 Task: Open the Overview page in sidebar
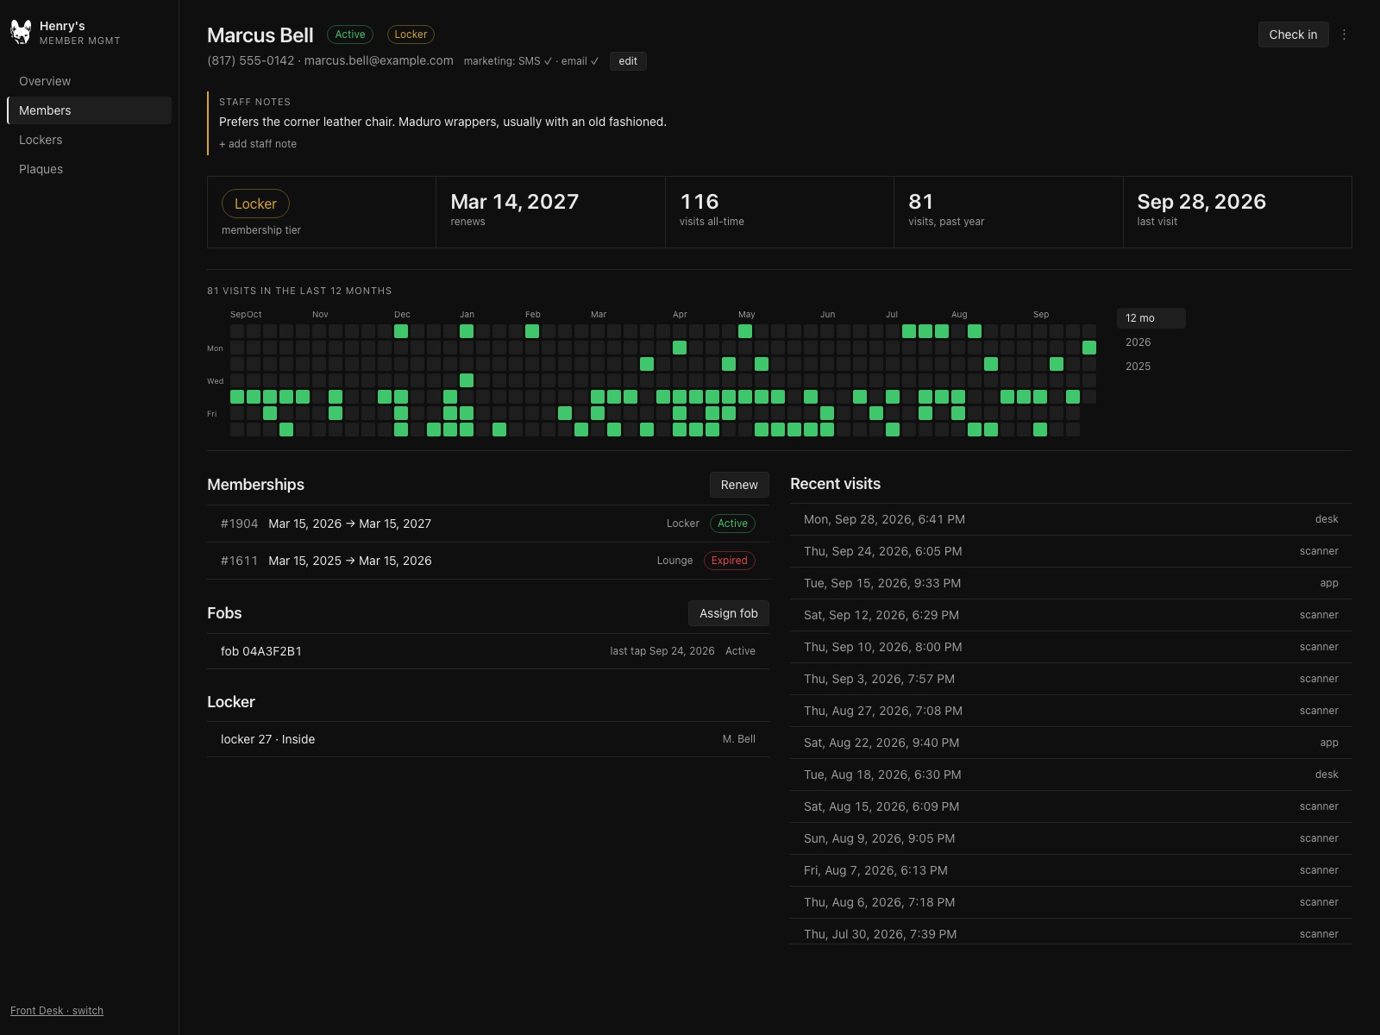tap(89, 81)
